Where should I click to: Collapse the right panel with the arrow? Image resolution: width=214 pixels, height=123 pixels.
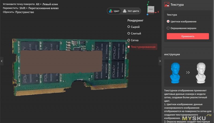(160, 61)
